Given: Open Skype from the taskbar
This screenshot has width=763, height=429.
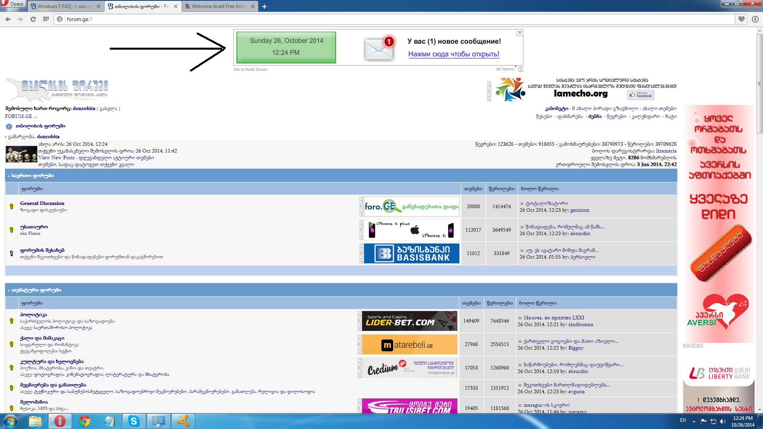Looking at the screenshot, I should click(x=134, y=421).
